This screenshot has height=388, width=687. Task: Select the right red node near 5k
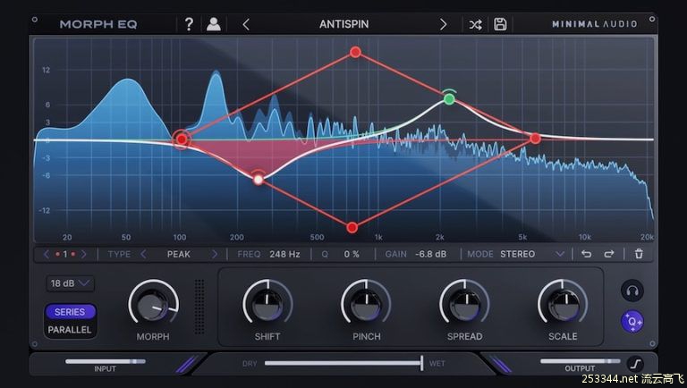pos(535,139)
